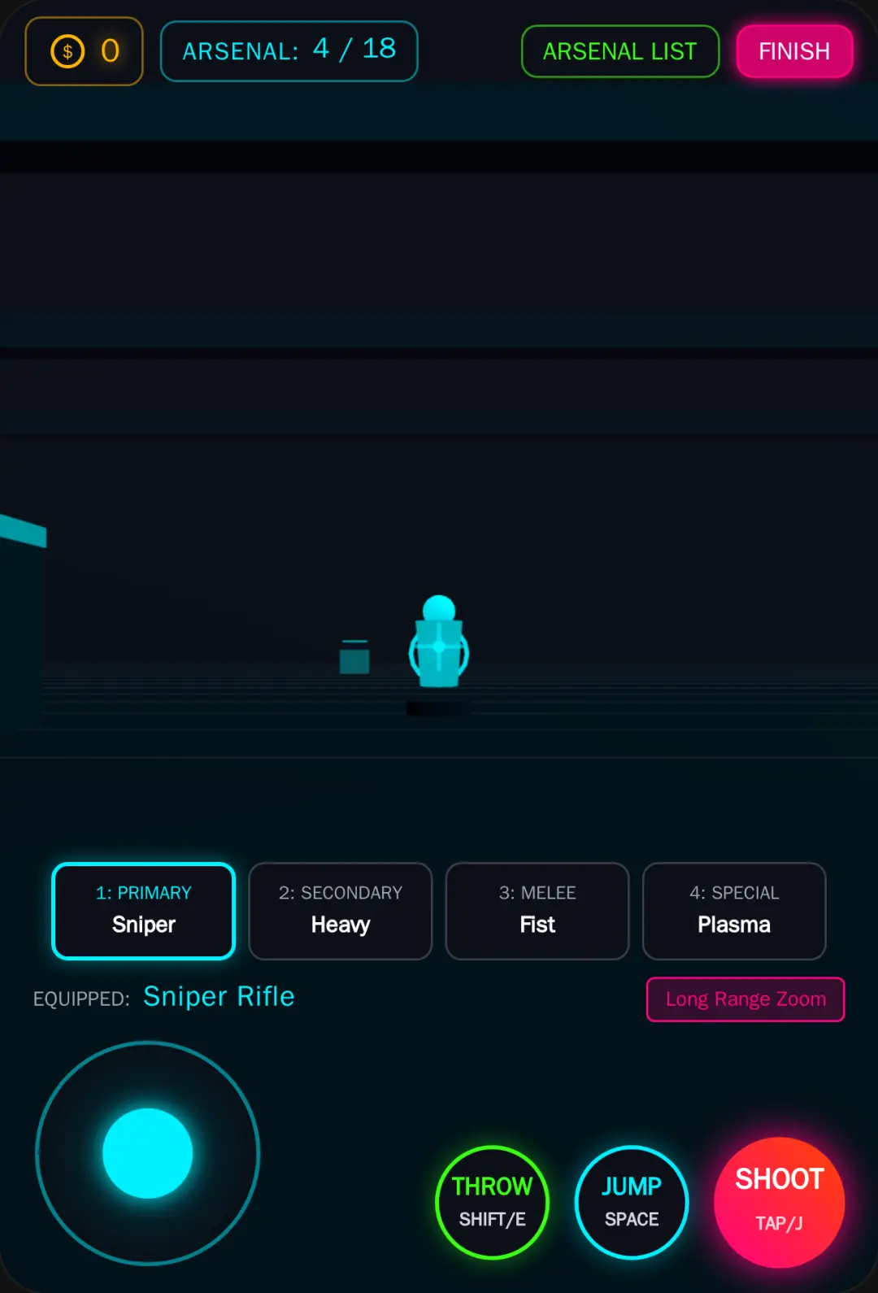Select the Primary Sniper weapon slot

[144, 911]
